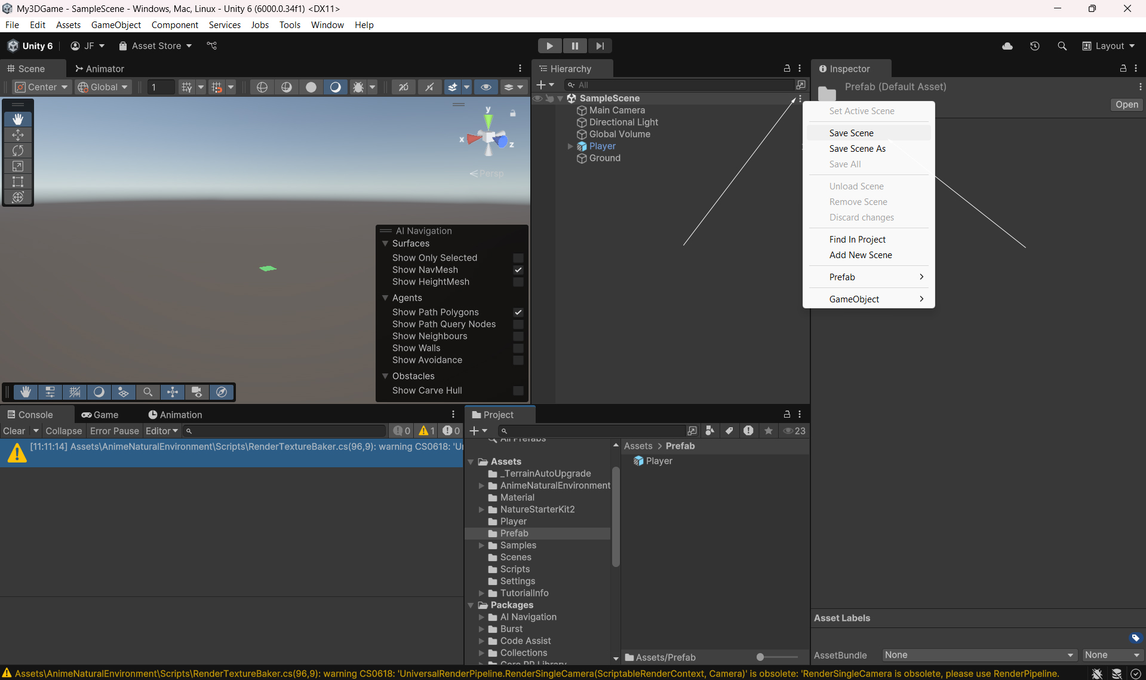Open the Layout dropdown

1109,46
